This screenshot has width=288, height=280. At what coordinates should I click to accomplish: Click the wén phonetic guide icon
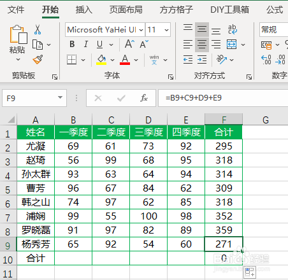[x=154, y=60]
